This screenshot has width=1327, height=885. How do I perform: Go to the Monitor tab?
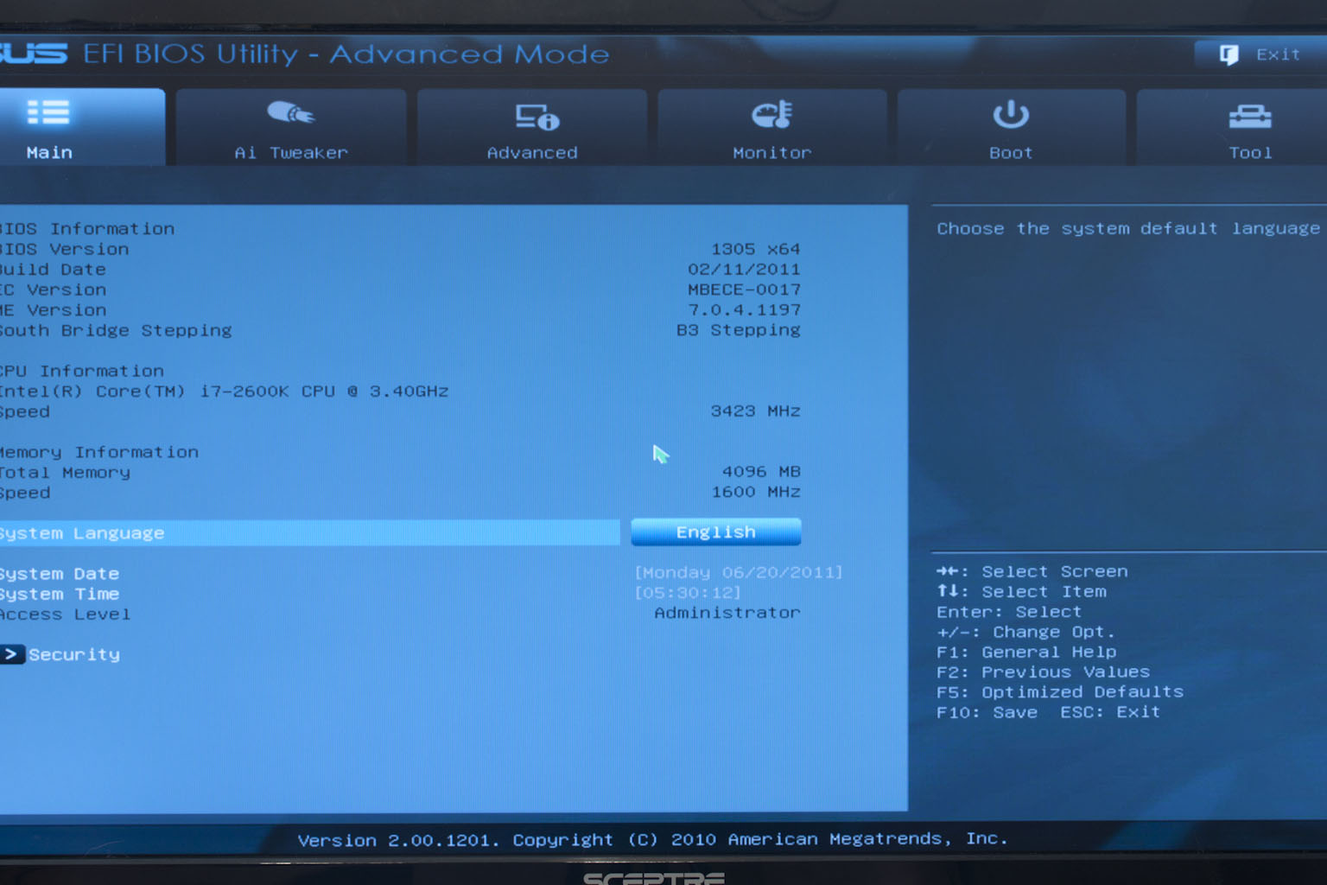[772, 127]
